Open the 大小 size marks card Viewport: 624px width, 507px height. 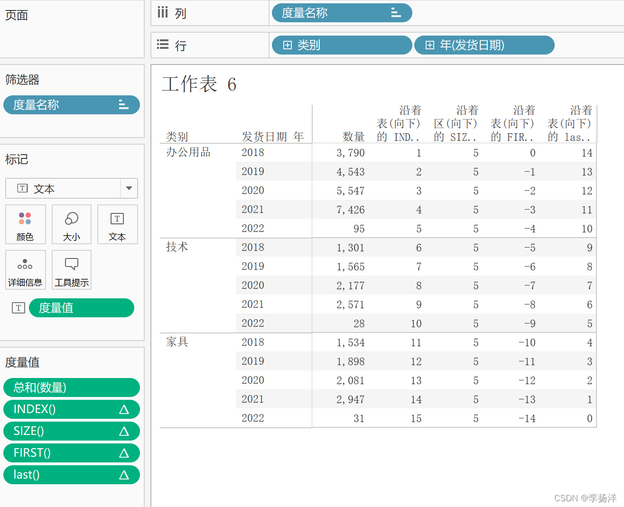point(72,224)
